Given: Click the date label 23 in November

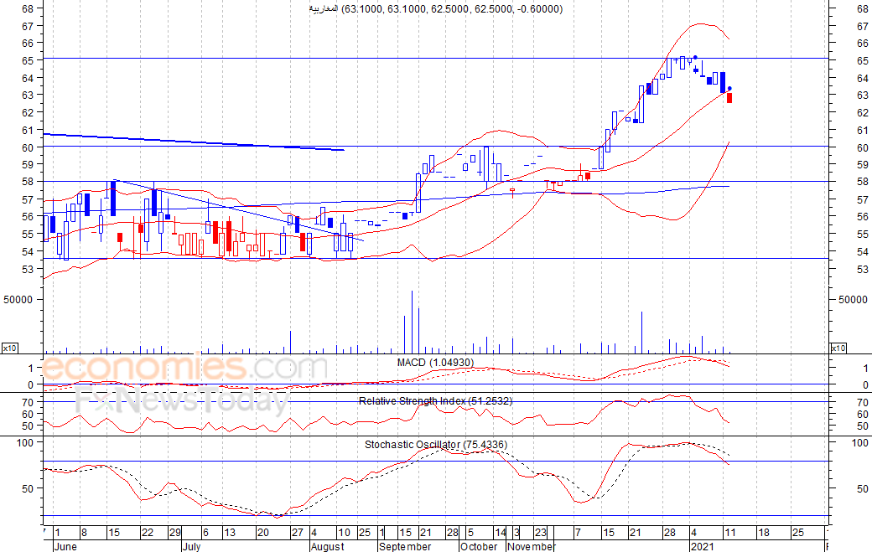Looking at the screenshot, I should pos(541,533).
